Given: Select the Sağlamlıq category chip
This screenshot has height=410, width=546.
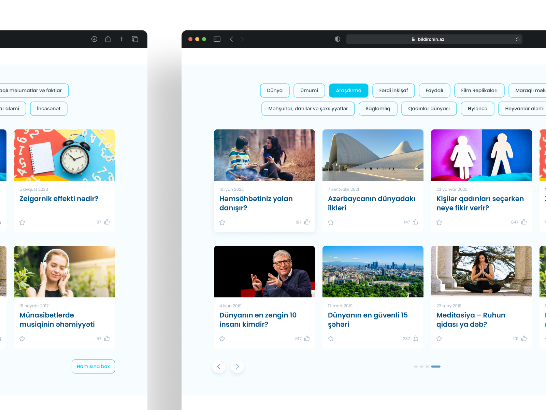Looking at the screenshot, I should pyautogui.click(x=378, y=109).
